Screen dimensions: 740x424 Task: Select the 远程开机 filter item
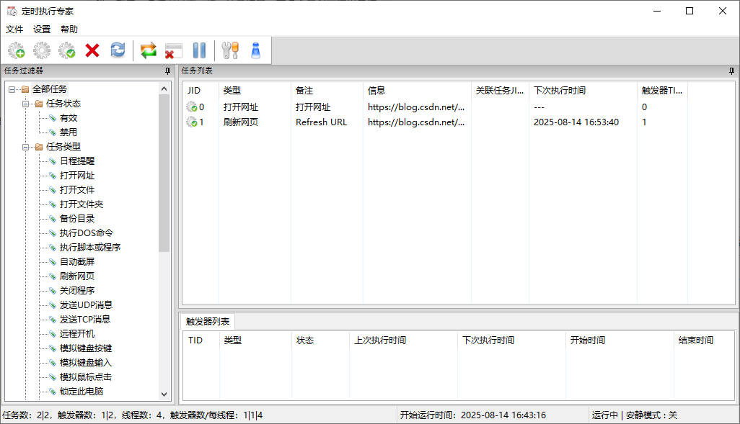pos(77,334)
